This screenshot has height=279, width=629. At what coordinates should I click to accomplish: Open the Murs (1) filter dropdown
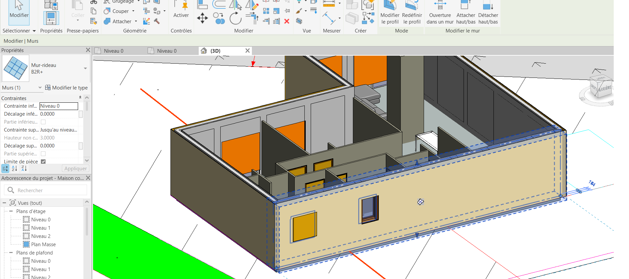click(x=40, y=87)
